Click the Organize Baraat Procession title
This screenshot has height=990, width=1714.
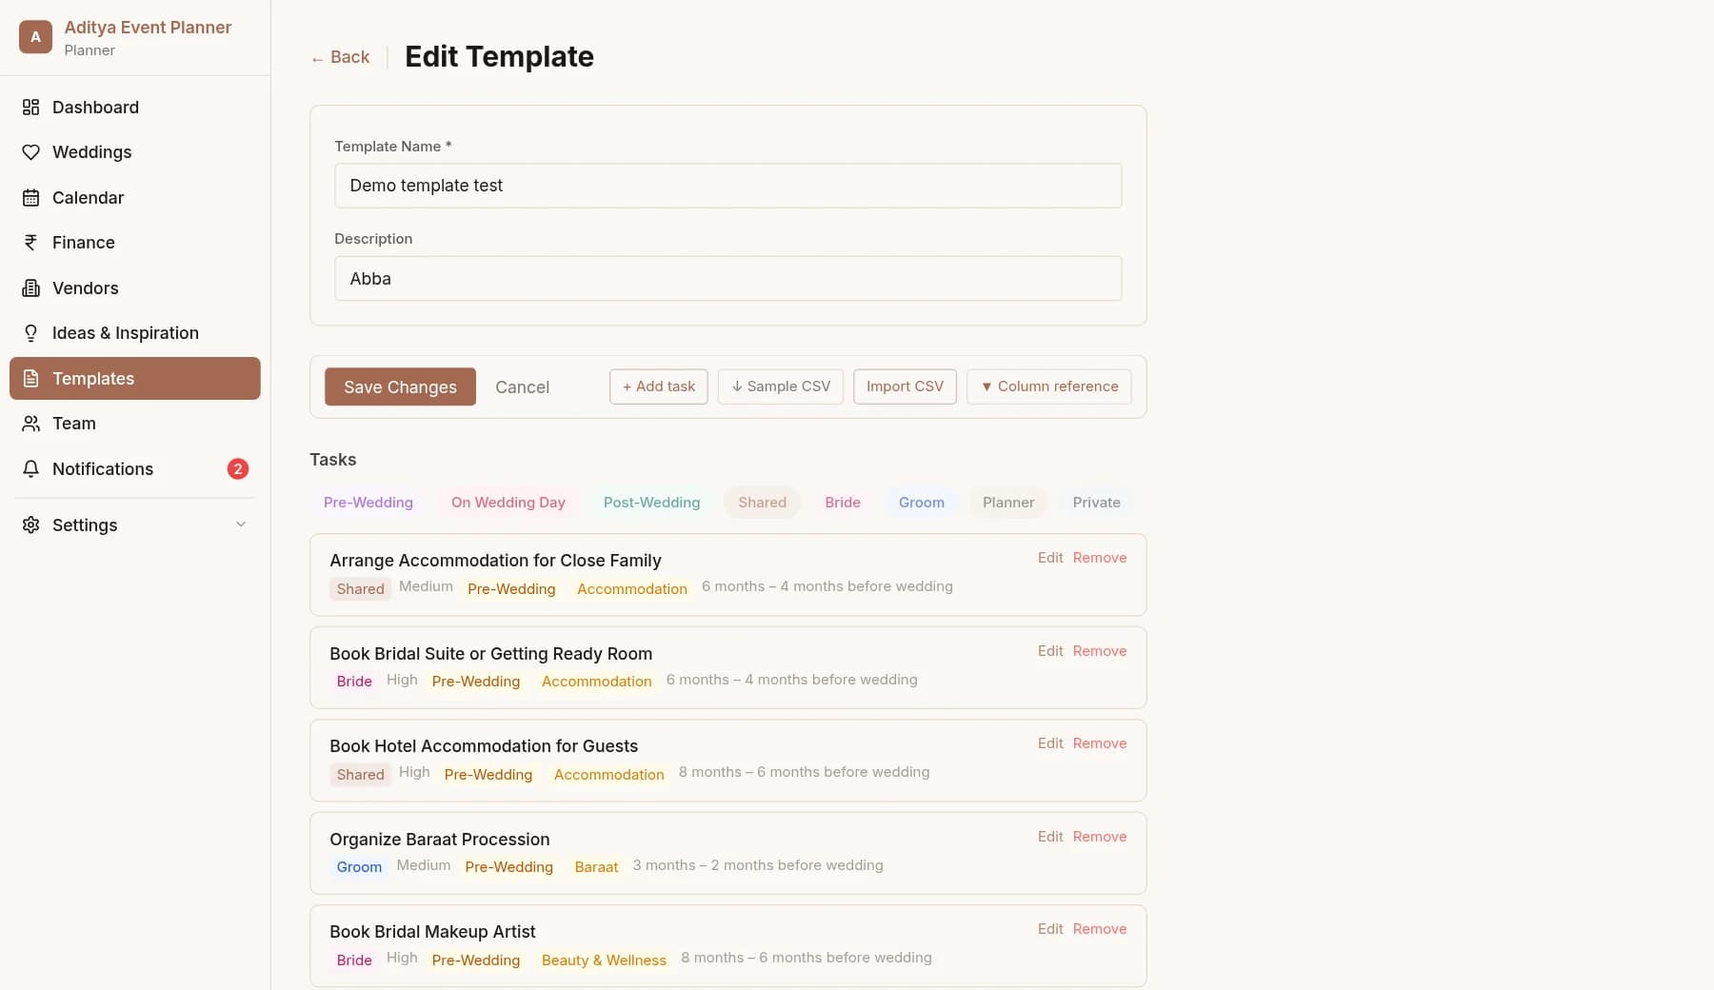[x=439, y=839]
